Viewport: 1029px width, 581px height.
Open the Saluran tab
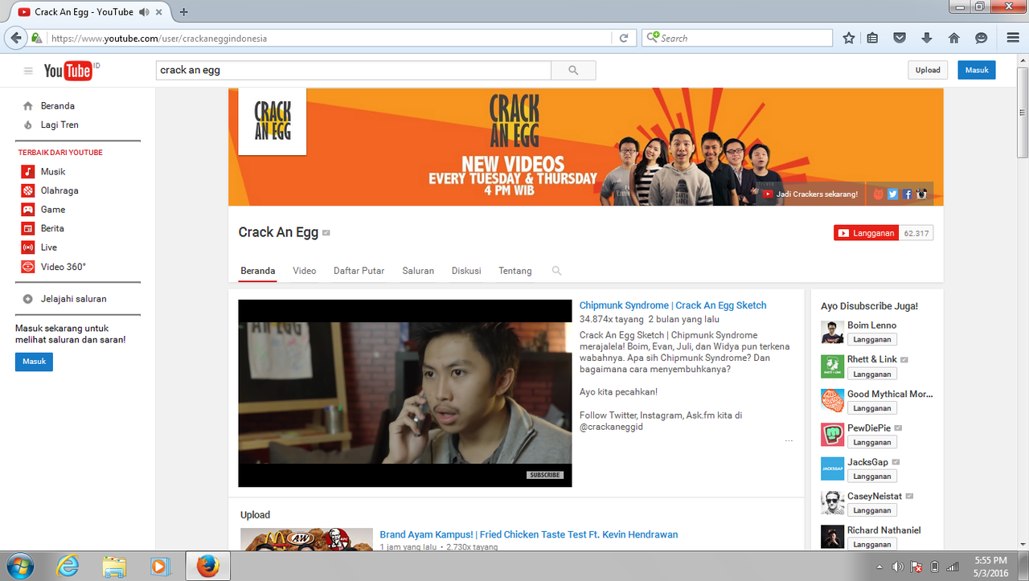(418, 271)
